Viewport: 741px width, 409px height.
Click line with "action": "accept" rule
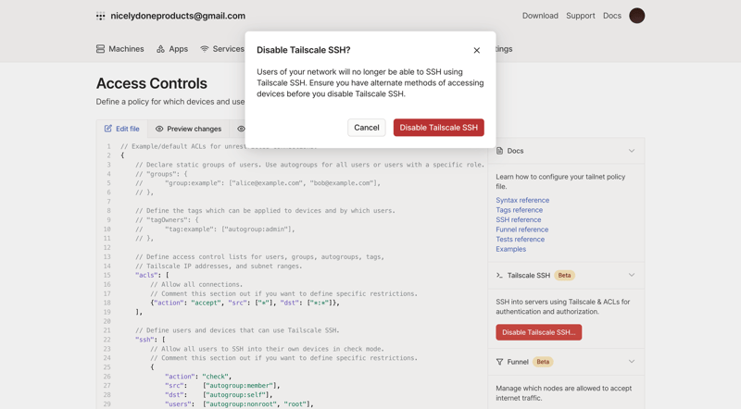pyautogui.click(x=245, y=303)
